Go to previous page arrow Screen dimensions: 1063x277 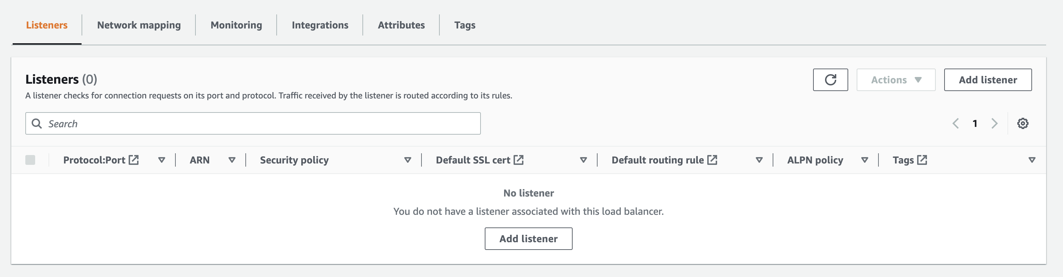955,123
